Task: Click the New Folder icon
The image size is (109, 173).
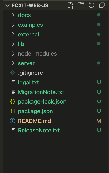Action: [x=81, y=5]
